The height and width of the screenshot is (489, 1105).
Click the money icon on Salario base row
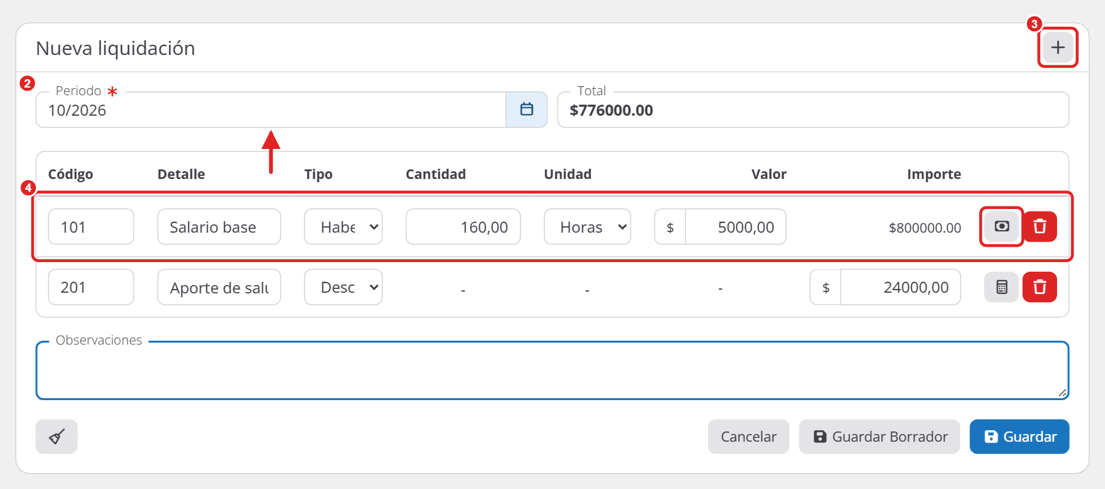coord(1001,226)
